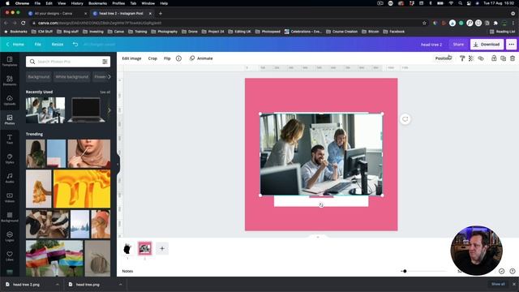Click the Resize button

click(x=58, y=44)
